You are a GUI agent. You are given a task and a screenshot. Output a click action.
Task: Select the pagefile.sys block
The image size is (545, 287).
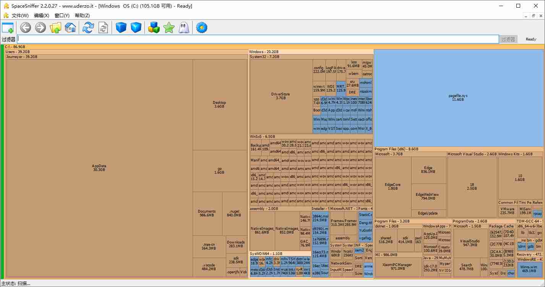458,98
